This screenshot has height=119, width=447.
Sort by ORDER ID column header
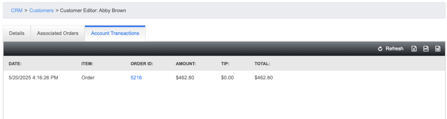point(142,64)
